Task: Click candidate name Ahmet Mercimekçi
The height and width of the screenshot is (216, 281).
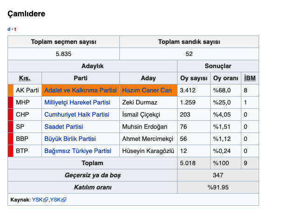Action: (x=148, y=139)
